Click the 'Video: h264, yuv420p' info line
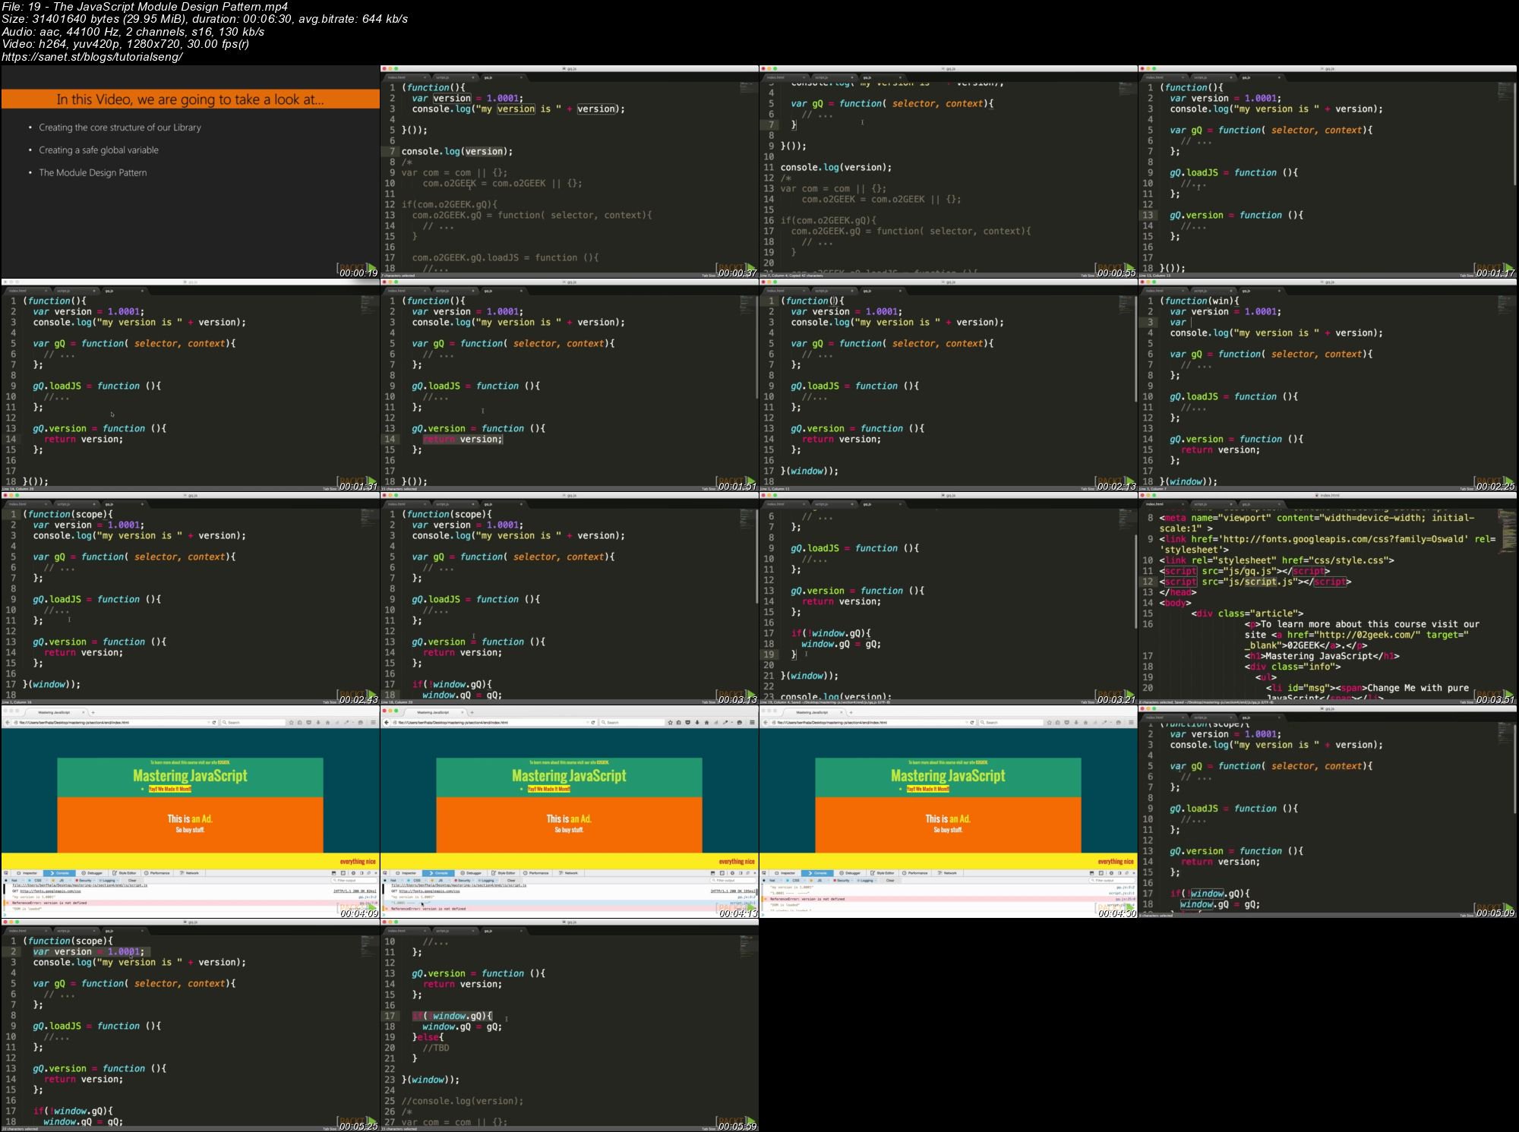The image size is (1519, 1132). [x=125, y=43]
